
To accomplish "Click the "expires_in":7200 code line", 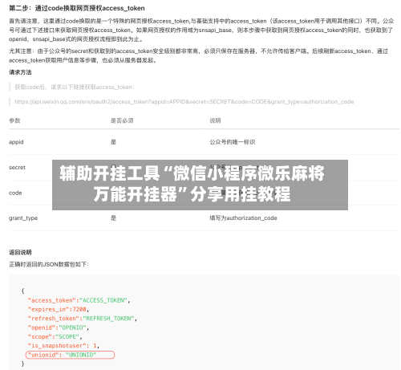I will 59,310.
